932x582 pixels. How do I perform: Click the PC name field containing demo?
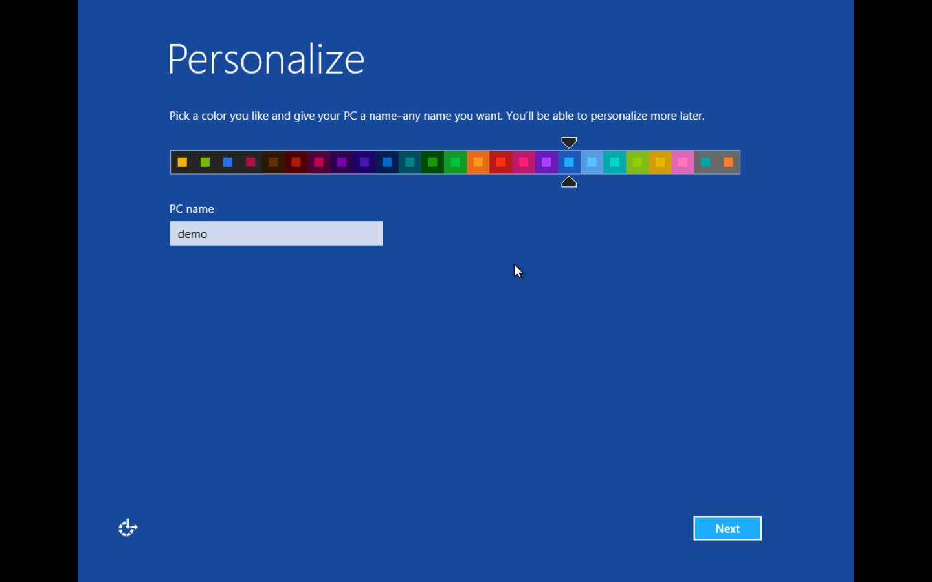[276, 233]
